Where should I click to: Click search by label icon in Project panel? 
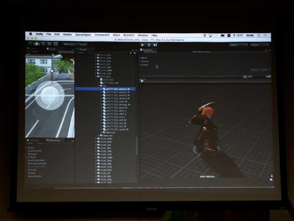coord(134,53)
